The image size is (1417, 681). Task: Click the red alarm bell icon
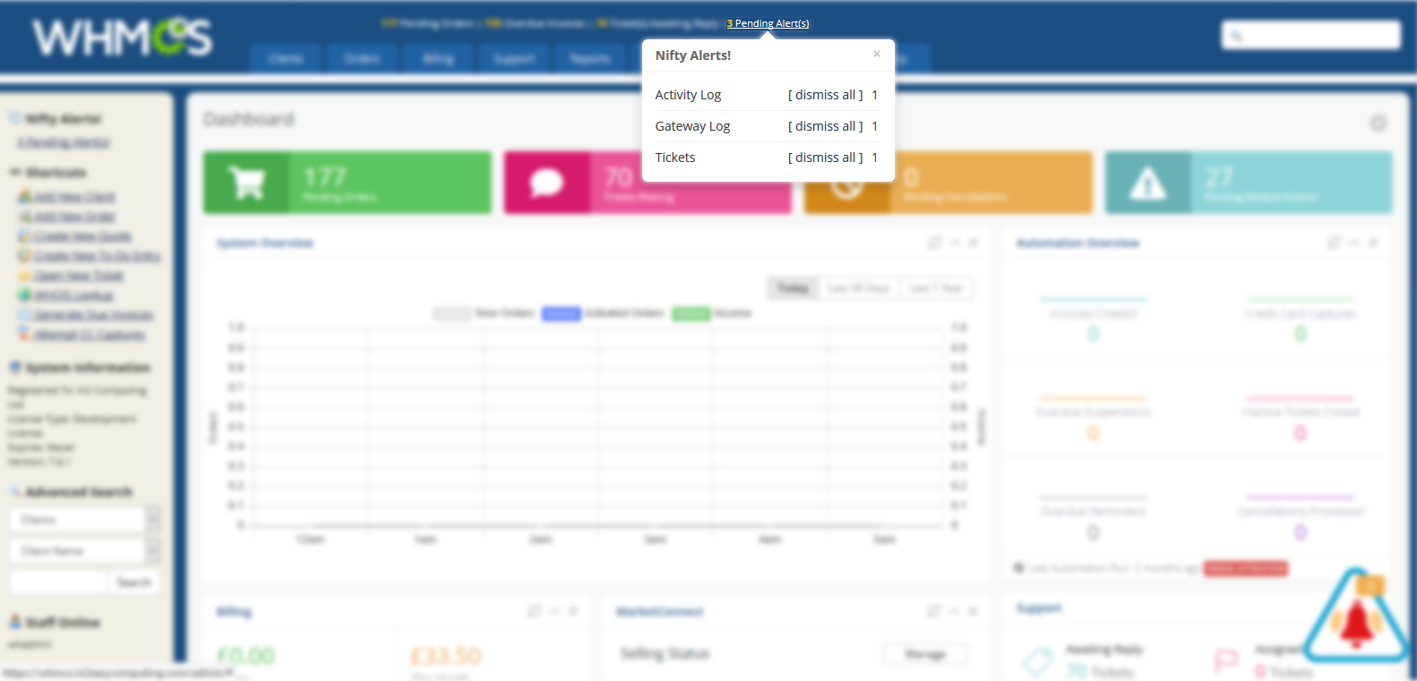[x=1356, y=619]
